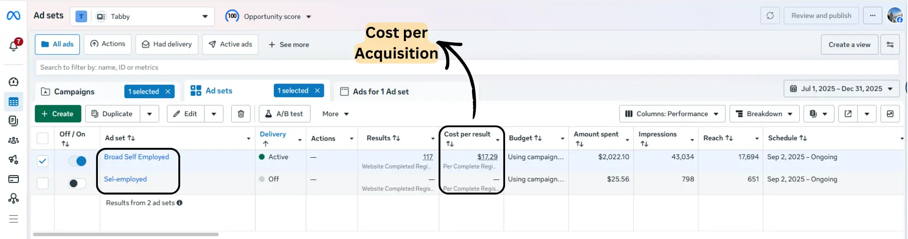Click Create a view button
The image size is (908, 239).
pos(849,44)
